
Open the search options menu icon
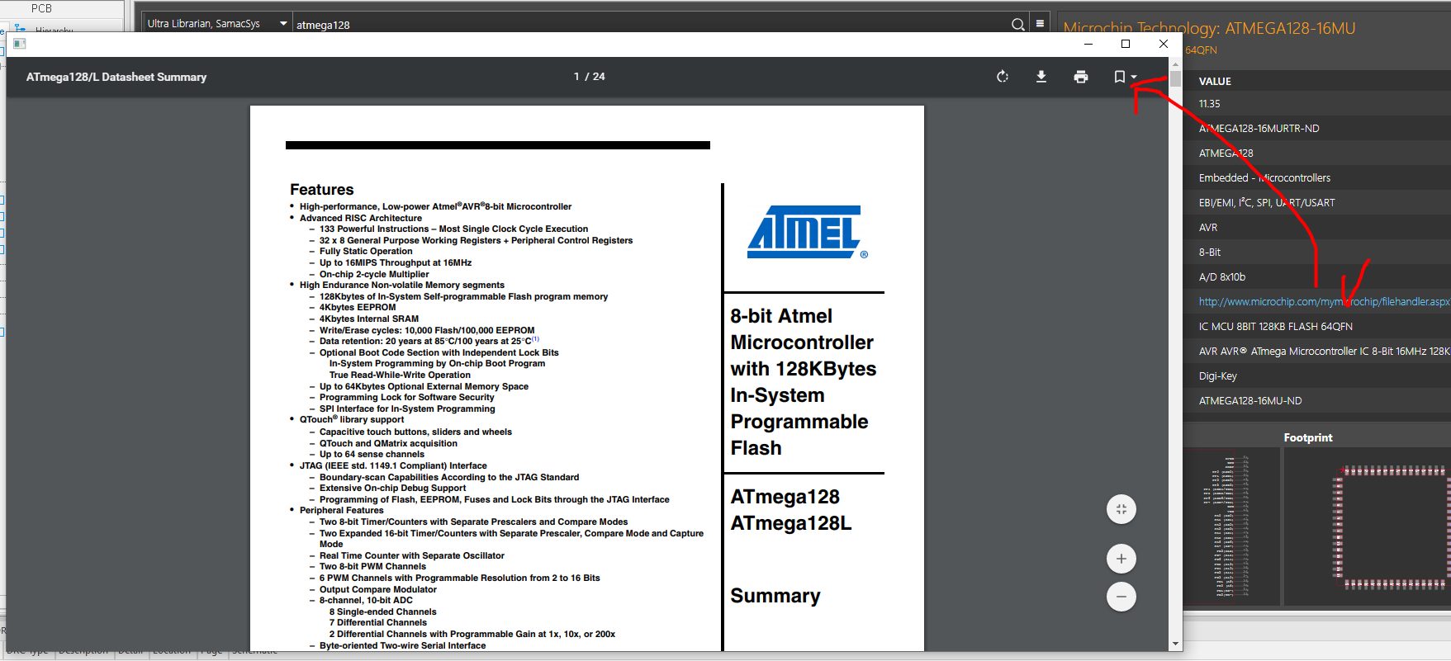[1041, 24]
